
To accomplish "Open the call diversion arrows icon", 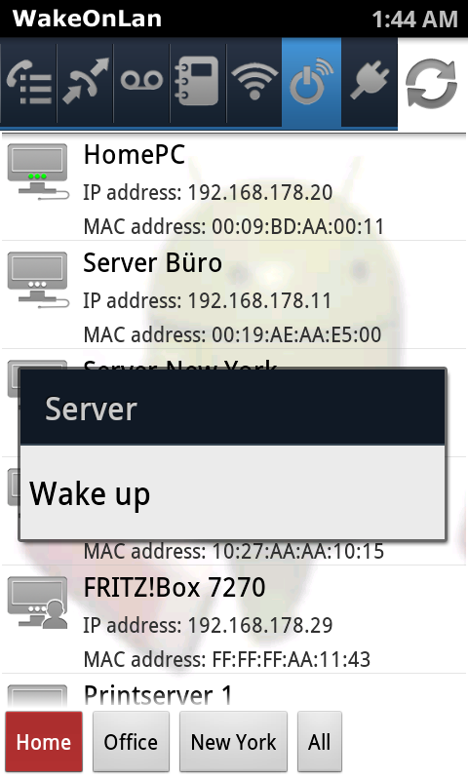I will pyautogui.click(x=85, y=82).
